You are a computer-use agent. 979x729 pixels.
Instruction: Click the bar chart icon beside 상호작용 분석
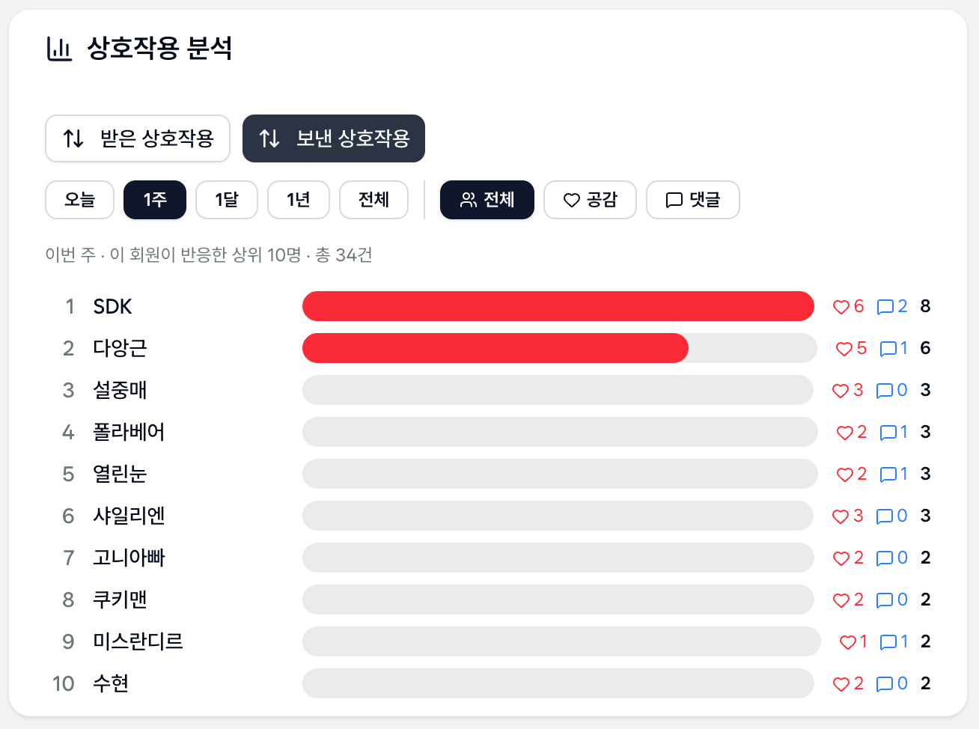tap(59, 49)
